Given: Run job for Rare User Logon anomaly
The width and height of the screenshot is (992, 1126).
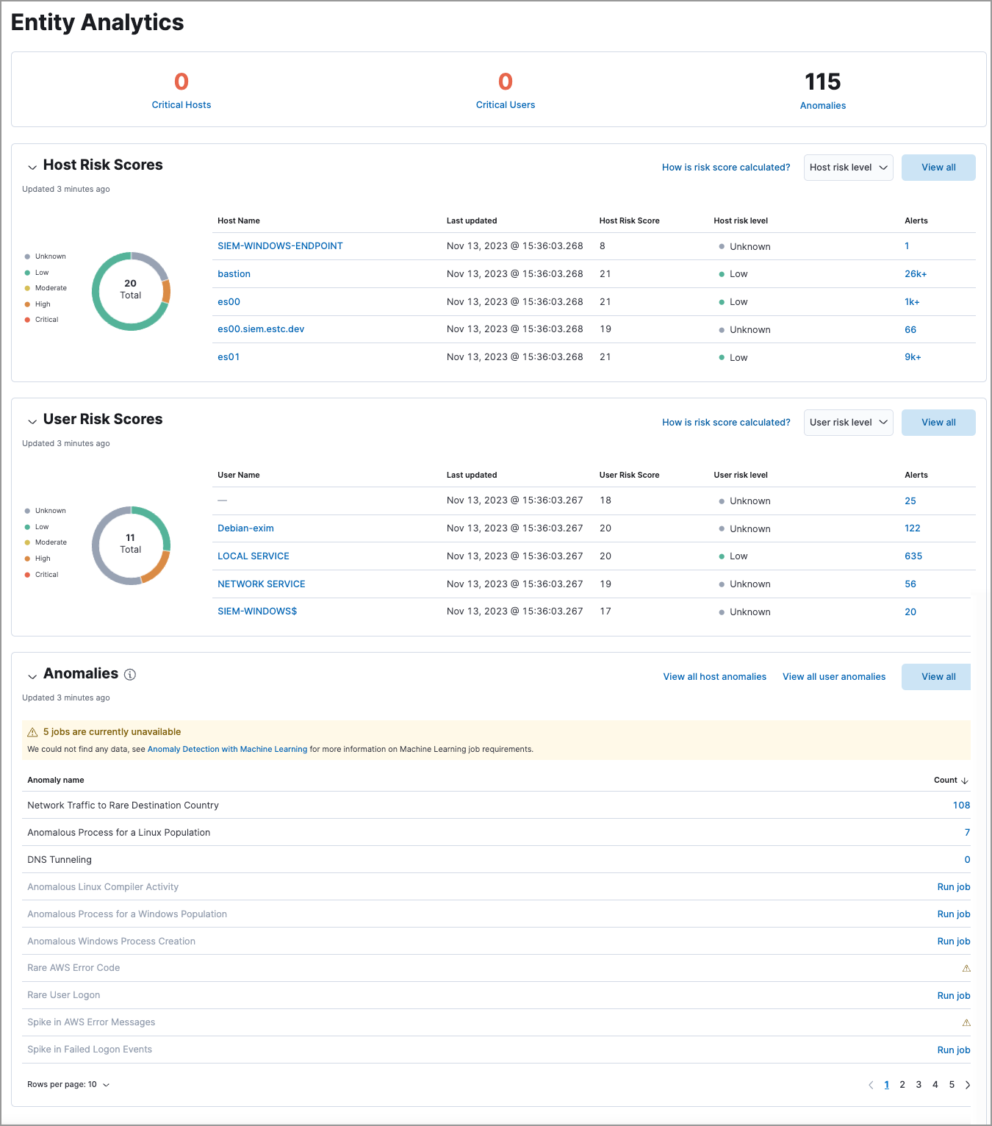Looking at the screenshot, I should point(953,995).
